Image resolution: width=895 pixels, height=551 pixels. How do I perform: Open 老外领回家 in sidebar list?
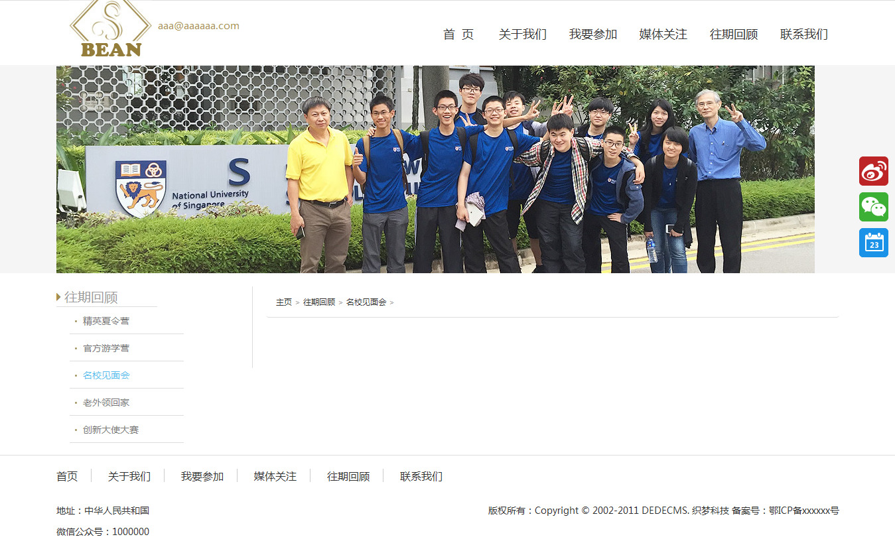pos(106,402)
